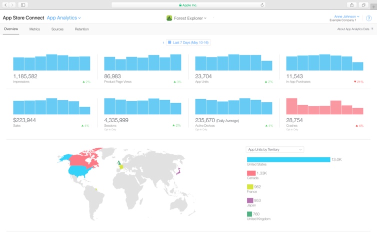Open the Safari share icon

(x=351, y=5)
